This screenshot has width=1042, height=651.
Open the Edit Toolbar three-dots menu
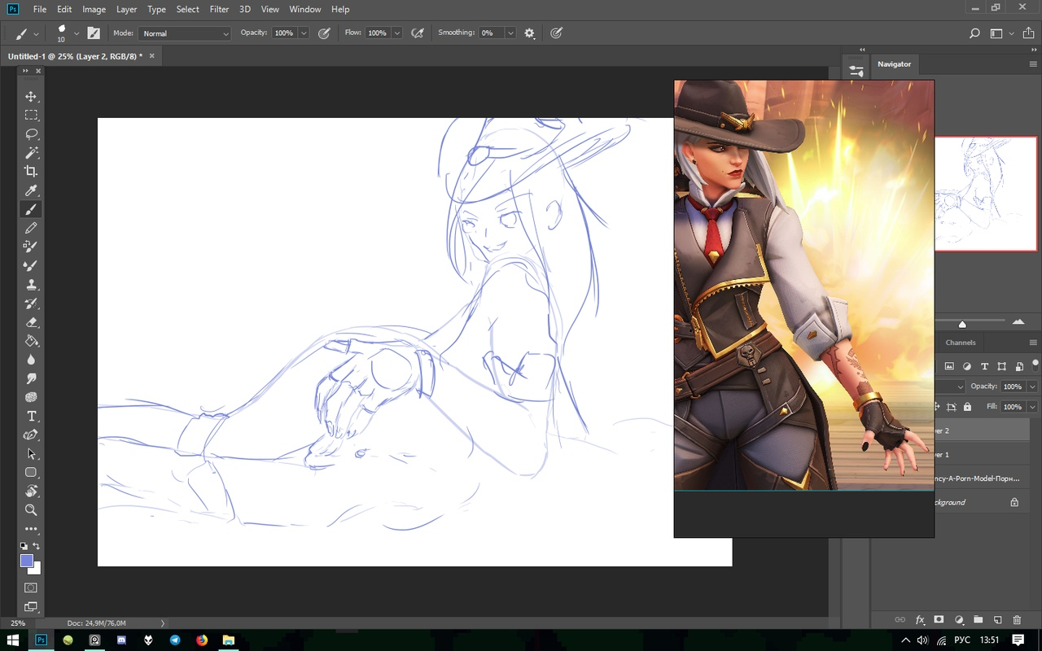click(x=31, y=529)
